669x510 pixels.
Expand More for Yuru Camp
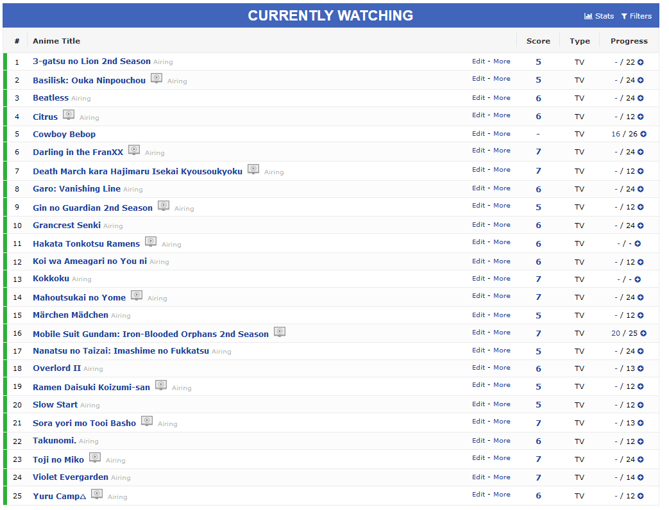(502, 495)
